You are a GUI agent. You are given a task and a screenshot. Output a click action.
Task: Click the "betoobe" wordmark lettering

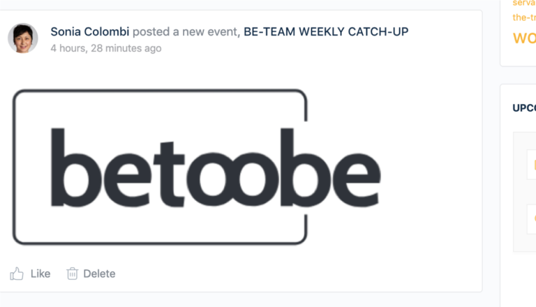[216, 167]
